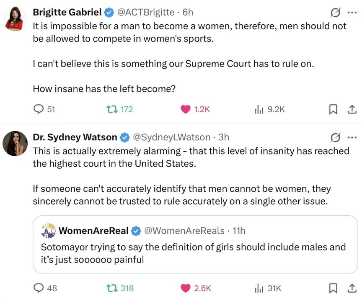Bookmark Brigitte Gabriel's post
This screenshot has height=299, width=362.
pos(333,109)
